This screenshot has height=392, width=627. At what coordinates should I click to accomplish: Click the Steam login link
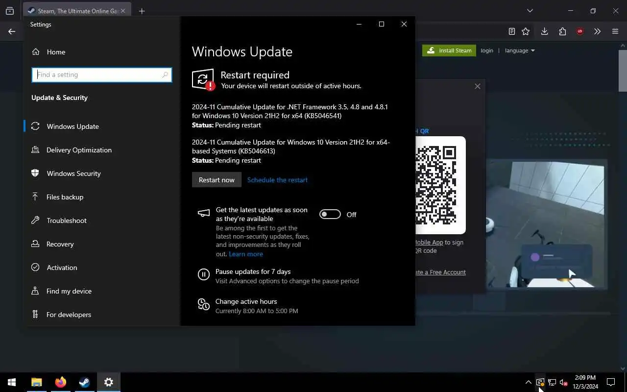[x=487, y=50]
